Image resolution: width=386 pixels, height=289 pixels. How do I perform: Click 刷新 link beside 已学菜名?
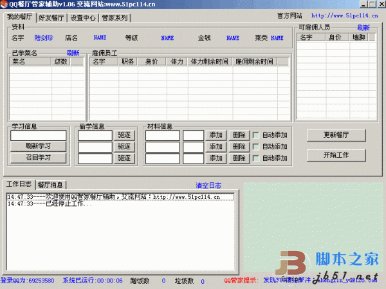(73, 53)
